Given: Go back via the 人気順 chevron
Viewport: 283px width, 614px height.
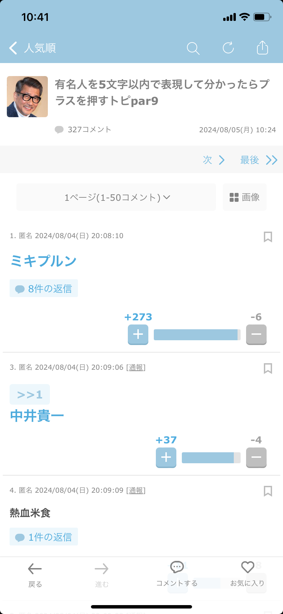Looking at the screenshot, I should (32, 48).
